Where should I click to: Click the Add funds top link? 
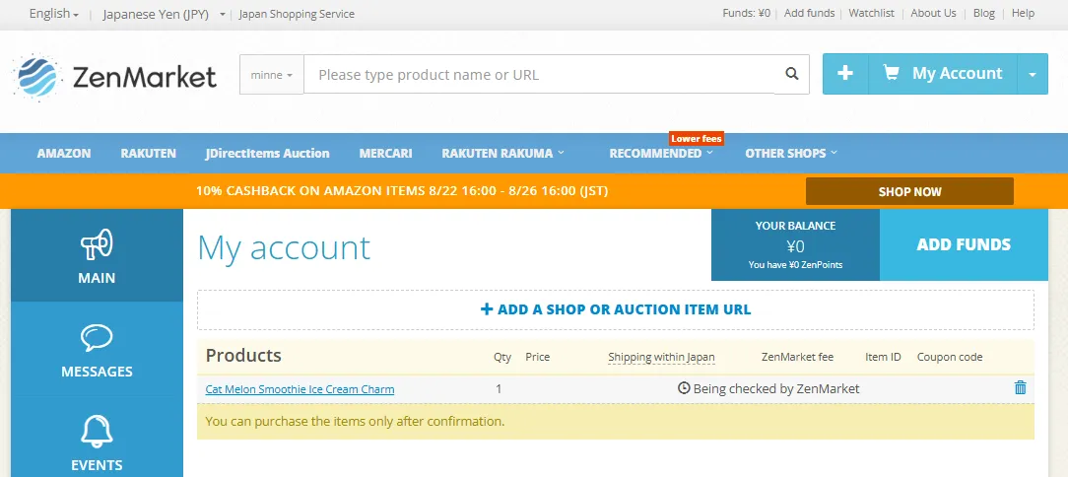point(809,13)
